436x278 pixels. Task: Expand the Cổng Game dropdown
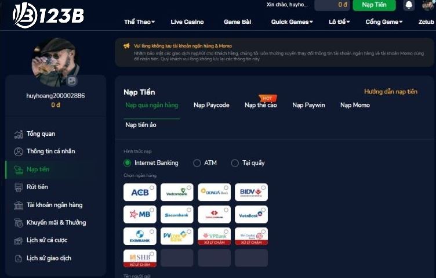pyautogui.click(x=384, y=21)
